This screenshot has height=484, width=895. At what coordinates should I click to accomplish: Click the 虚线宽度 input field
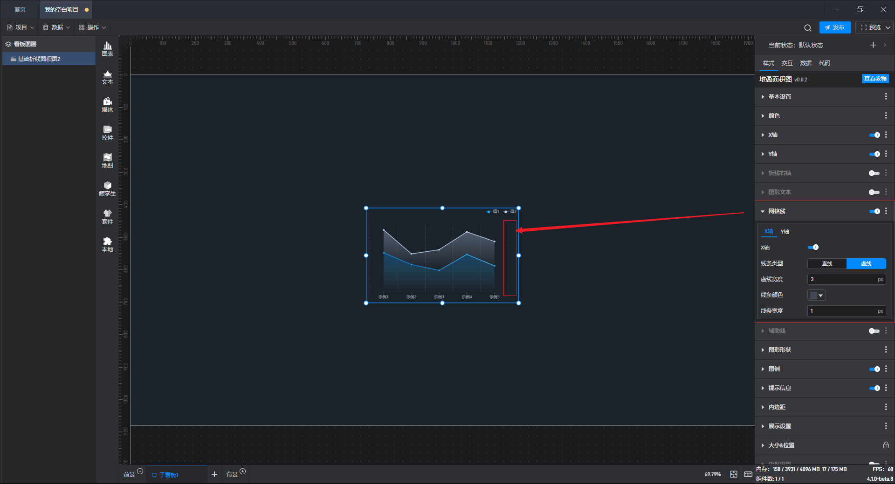point(846,279)
